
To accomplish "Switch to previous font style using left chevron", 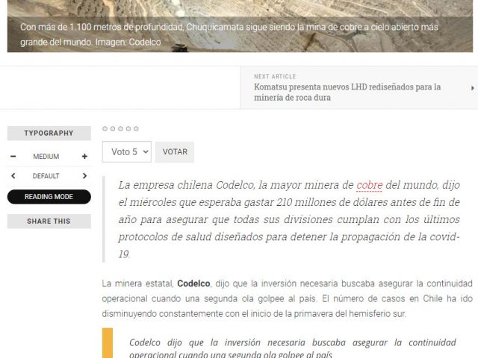I will point(13,176).
